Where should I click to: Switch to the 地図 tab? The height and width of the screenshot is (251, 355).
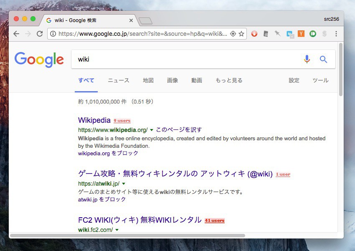coord(148,80)
